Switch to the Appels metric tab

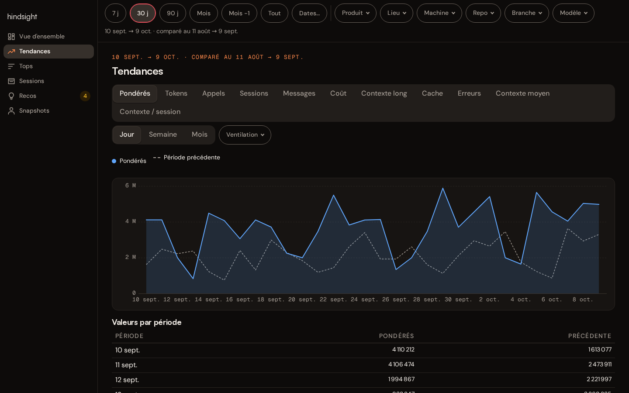pyautogui.click(x=214, y=93)
